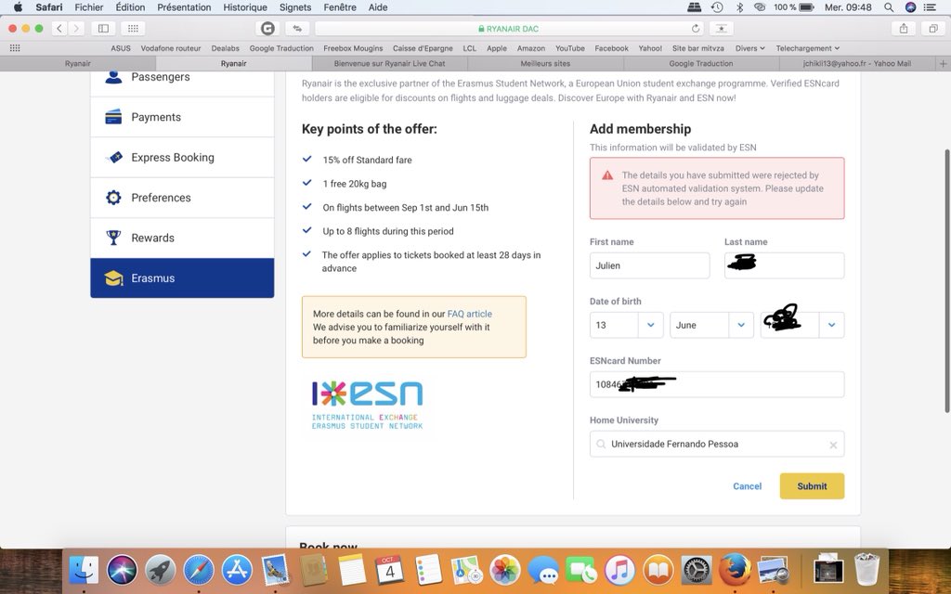Switch to Meilleurs sites tab
The height and width of the screenshot is (594, 951).
tap(545, 64)
